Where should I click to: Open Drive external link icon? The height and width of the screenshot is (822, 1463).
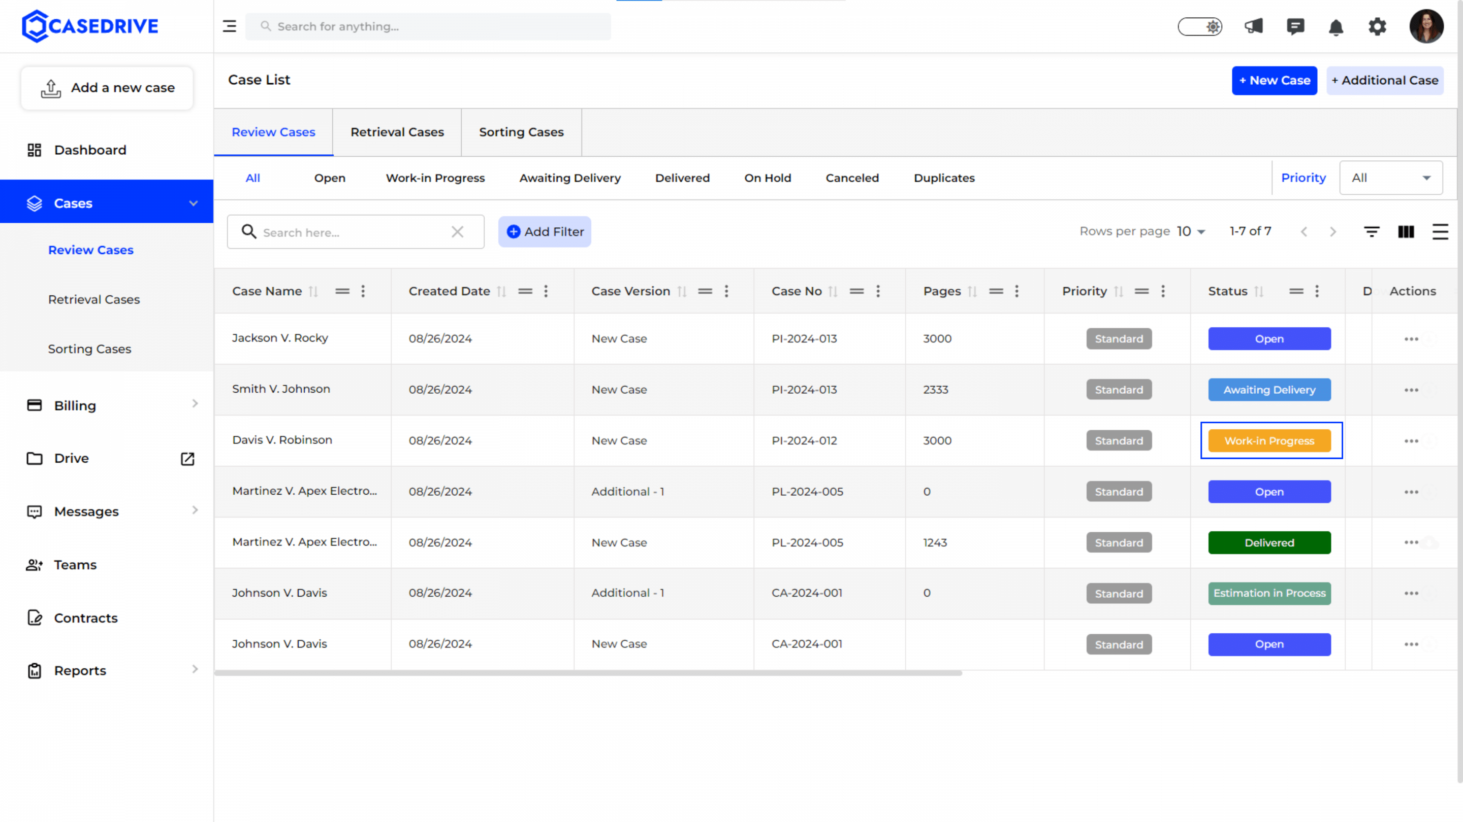(x=187, y=458)
